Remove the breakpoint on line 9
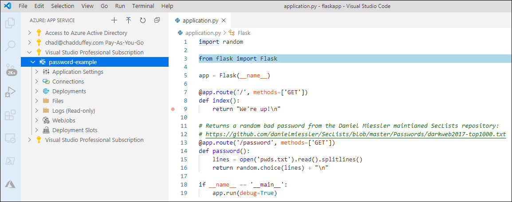512x202 pixels. (173, 109)
